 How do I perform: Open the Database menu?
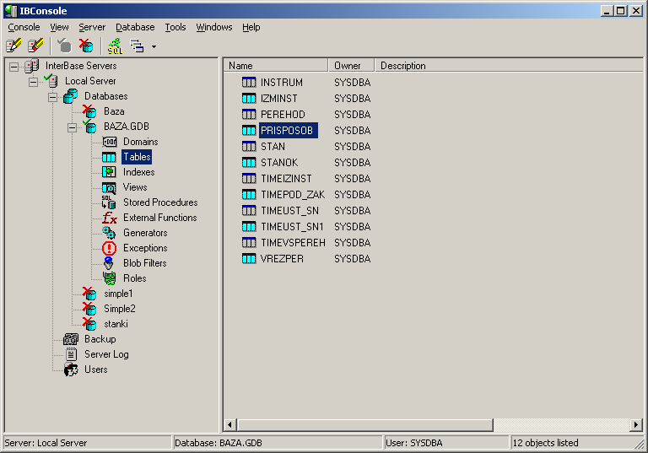point(135,27)
